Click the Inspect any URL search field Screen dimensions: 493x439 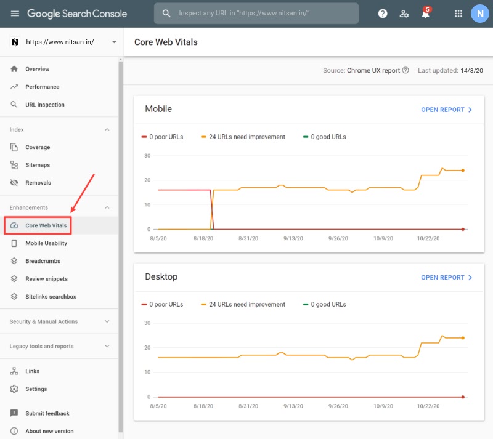coord(256,13)
